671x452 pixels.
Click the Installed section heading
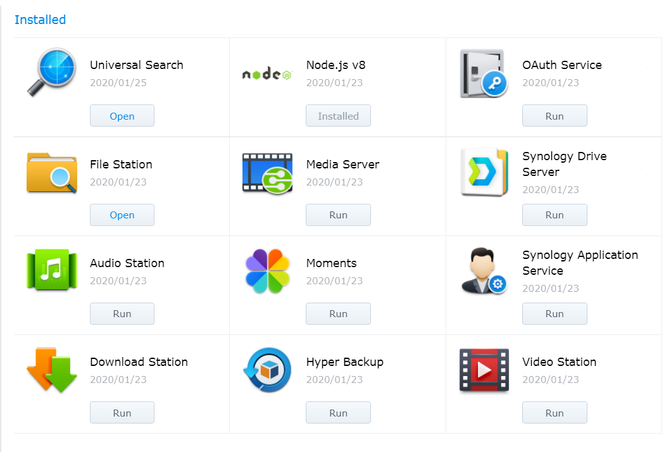click(x=40, y=20)
